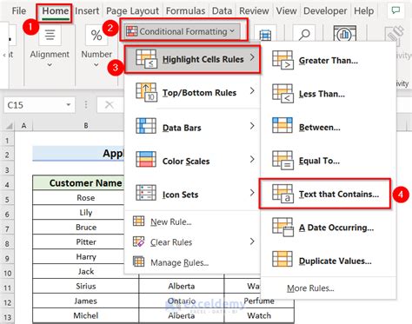Open the Developer ribbon tab
412x324 pixels.
(325, 11)
